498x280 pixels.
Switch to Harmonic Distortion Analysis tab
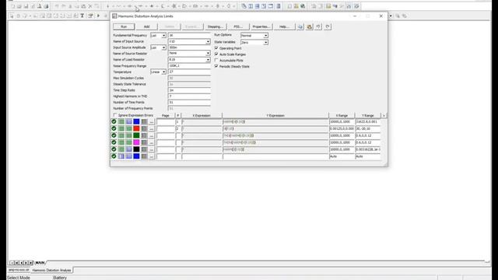(x=52, y=270)
